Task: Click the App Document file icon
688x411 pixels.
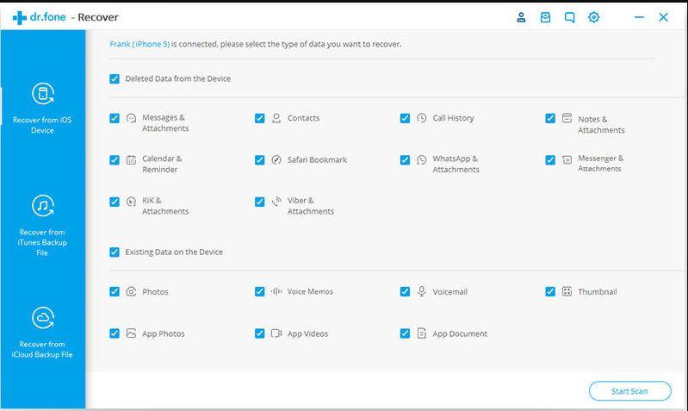Action: click(422, 333)
